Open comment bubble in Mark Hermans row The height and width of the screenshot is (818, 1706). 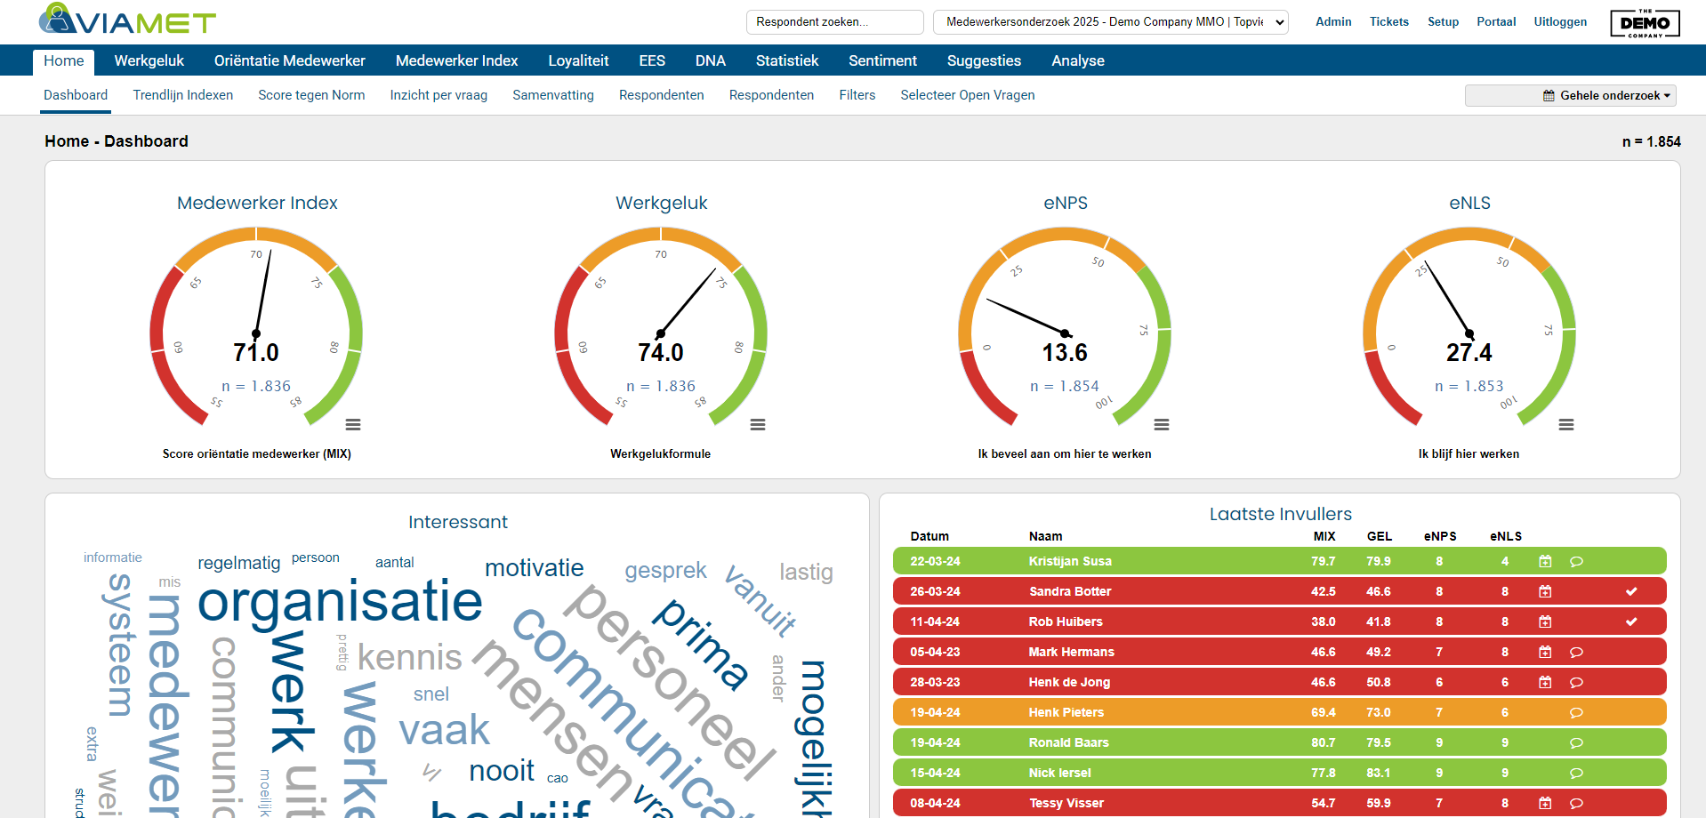1576,652
